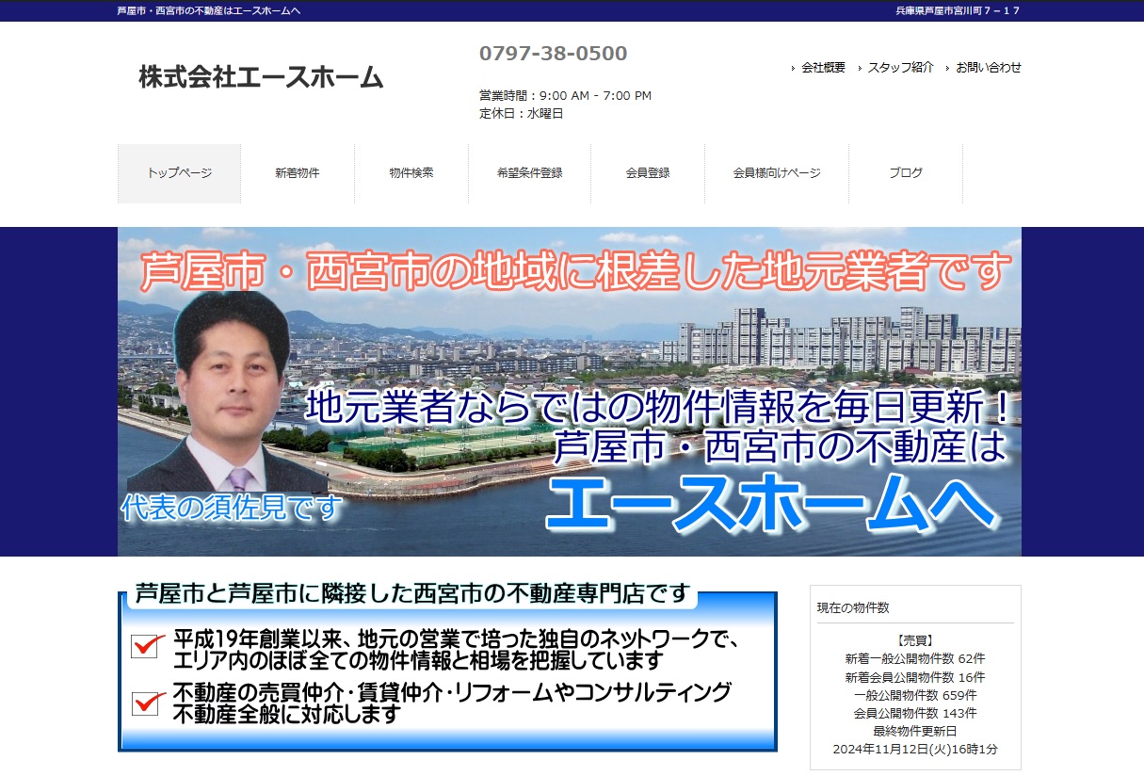Click the large エースホームへ banner text

769,504
